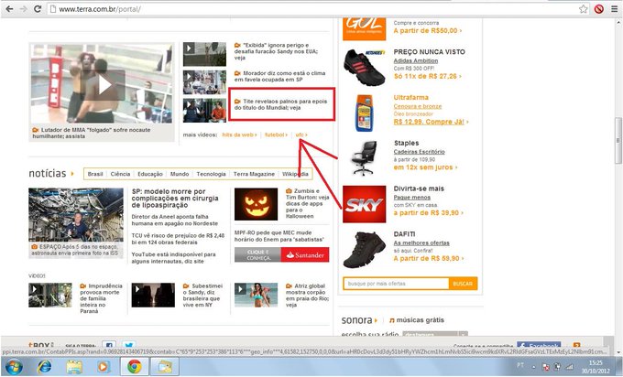This screenshot has width=623, height=377.
Task: Reload the page with the refresh icon
Action: [x=38, y=9]
